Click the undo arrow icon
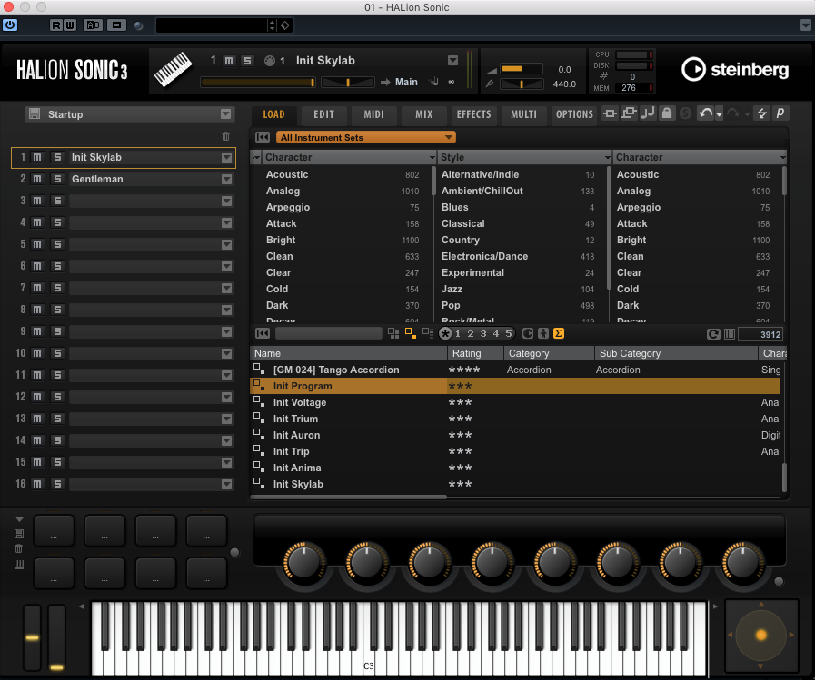Viewport: 815px width, 680px height. pos(705,113)
